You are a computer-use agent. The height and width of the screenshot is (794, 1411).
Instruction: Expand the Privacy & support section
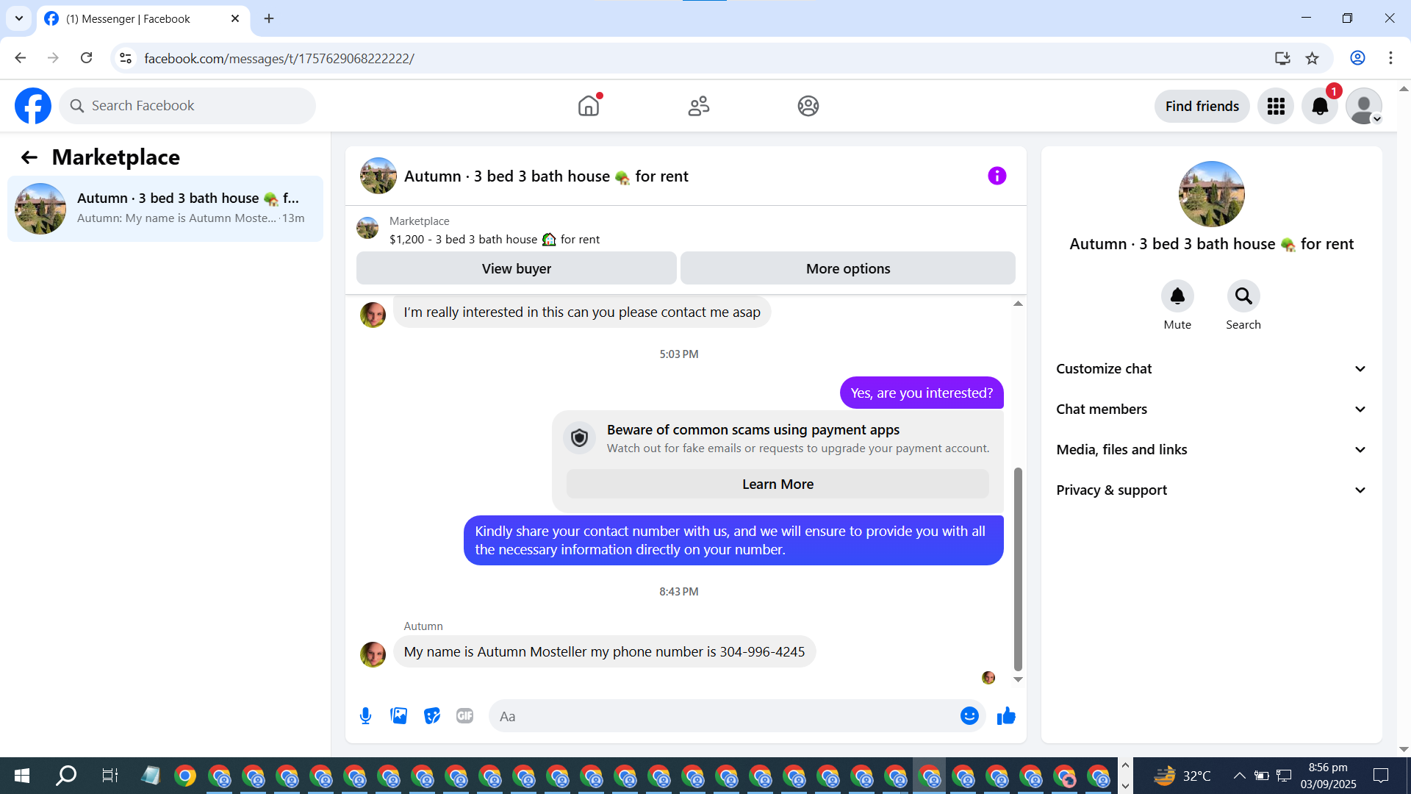click(x=1212, y=490)
